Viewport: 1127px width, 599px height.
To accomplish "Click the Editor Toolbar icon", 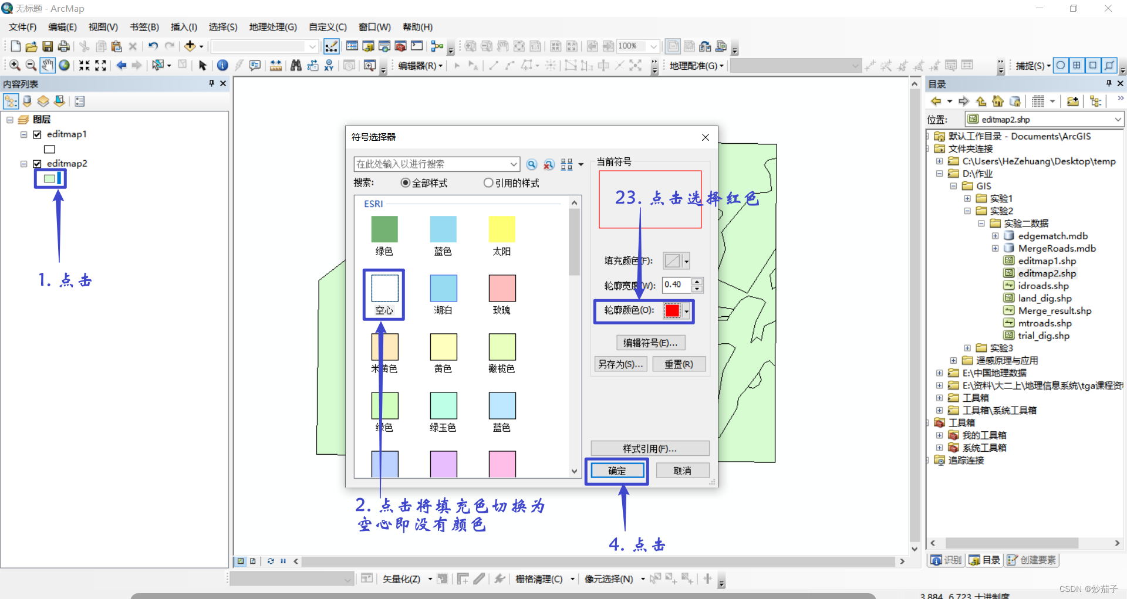I will (x=332, y=46).
